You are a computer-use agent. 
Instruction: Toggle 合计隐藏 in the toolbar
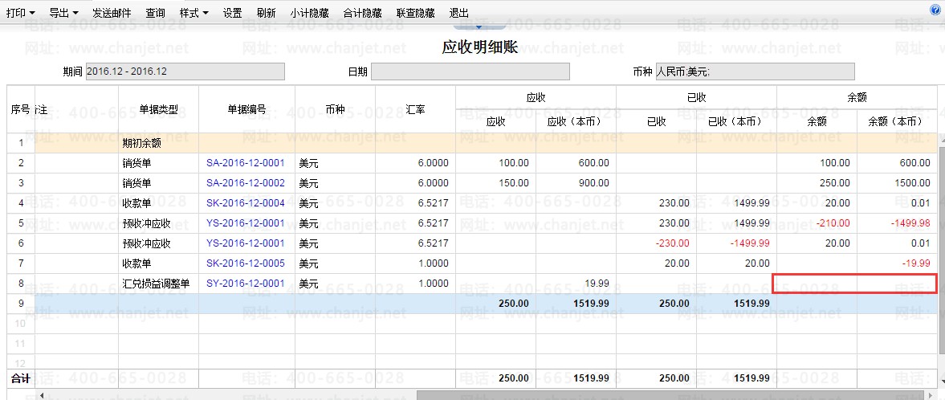[362, 13]
